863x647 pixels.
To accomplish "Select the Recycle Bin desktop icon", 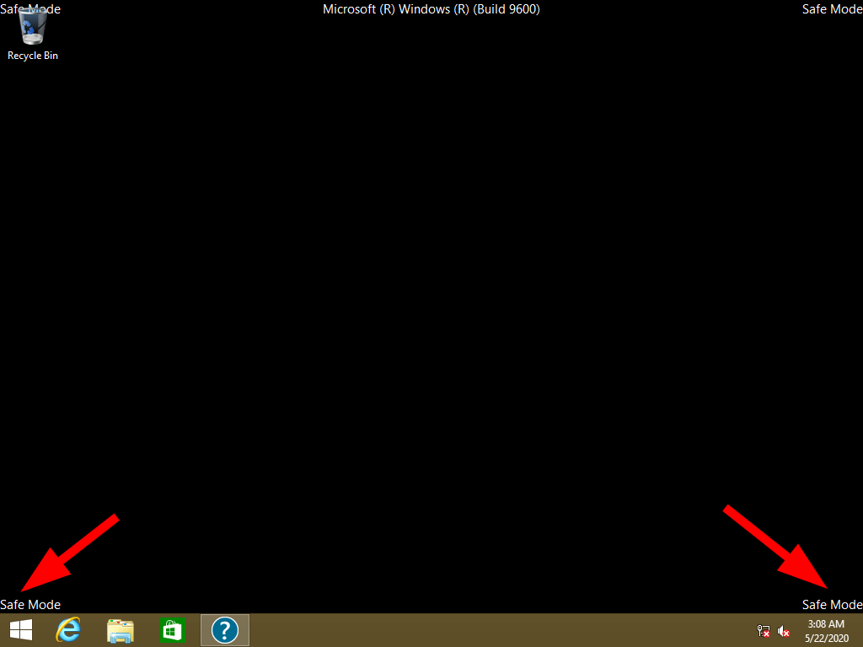I will pos(33,34).
